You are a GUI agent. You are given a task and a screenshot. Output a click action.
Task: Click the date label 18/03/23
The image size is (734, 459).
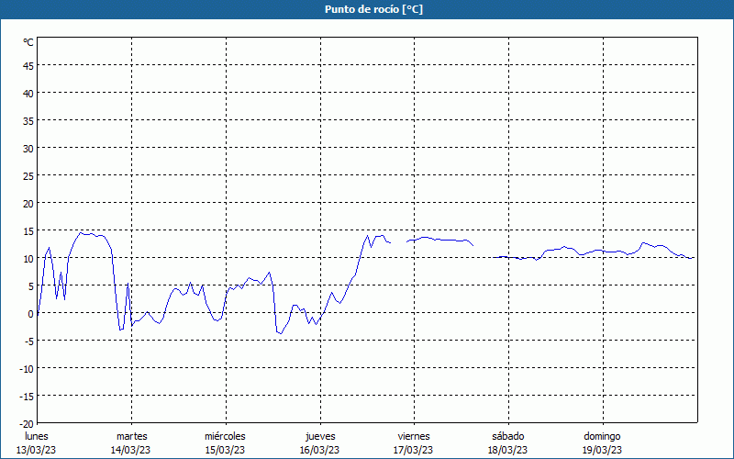508,450
